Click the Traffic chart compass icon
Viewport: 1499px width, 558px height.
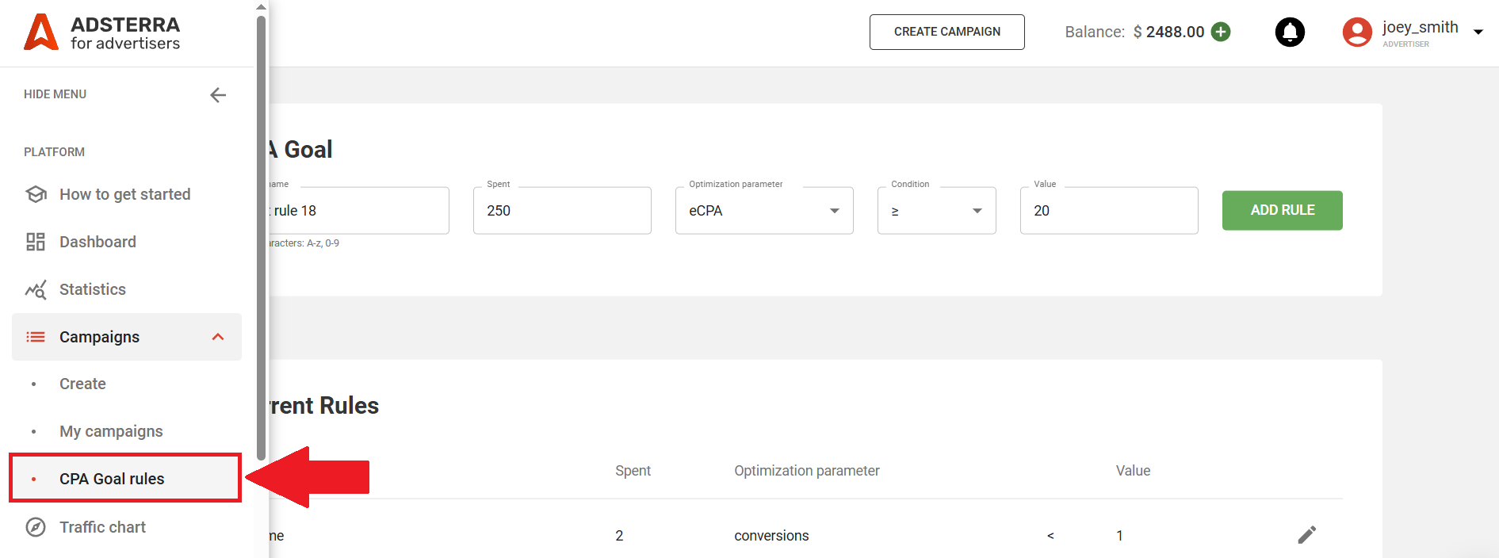36,527
